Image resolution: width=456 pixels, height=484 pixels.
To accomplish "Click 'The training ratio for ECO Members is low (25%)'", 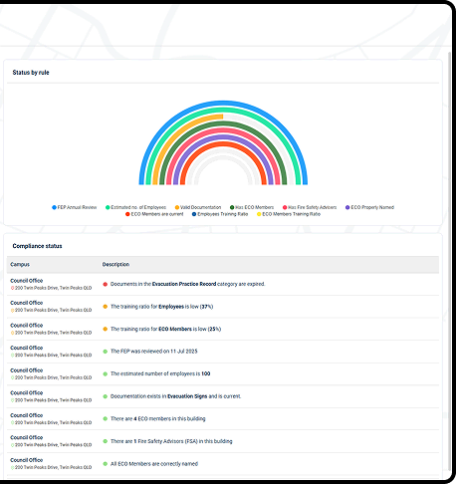I will 165,329.
